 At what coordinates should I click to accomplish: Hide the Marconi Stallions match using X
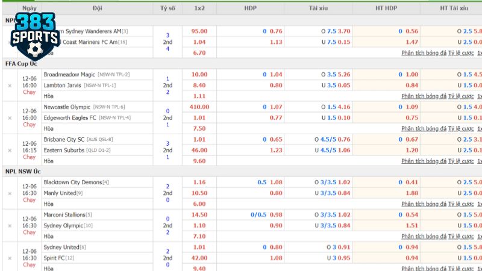pyautogui.click(x=9, y=225)
